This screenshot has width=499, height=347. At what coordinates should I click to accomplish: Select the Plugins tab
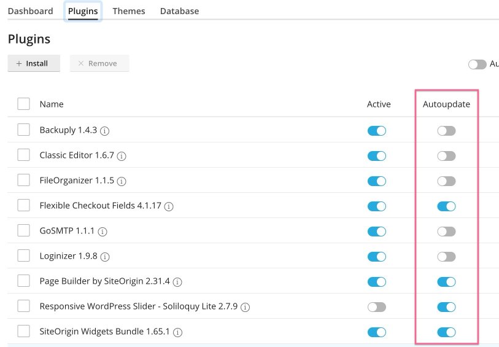(x=83, y=11)
